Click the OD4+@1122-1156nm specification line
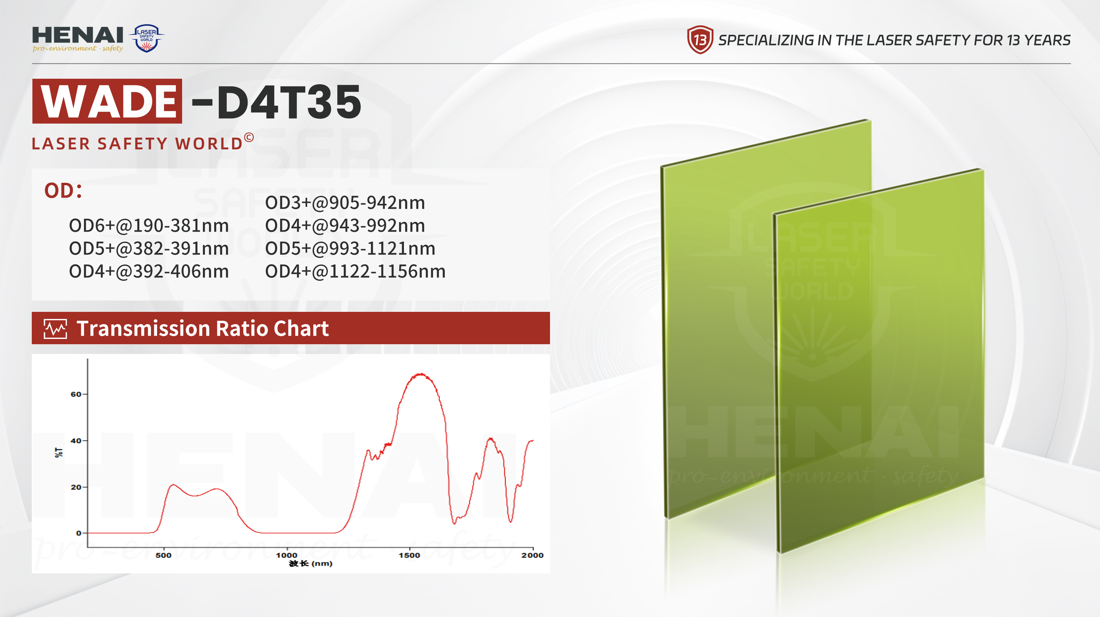The height and width of the screenshot is (617, 1100). pos(355,272)
